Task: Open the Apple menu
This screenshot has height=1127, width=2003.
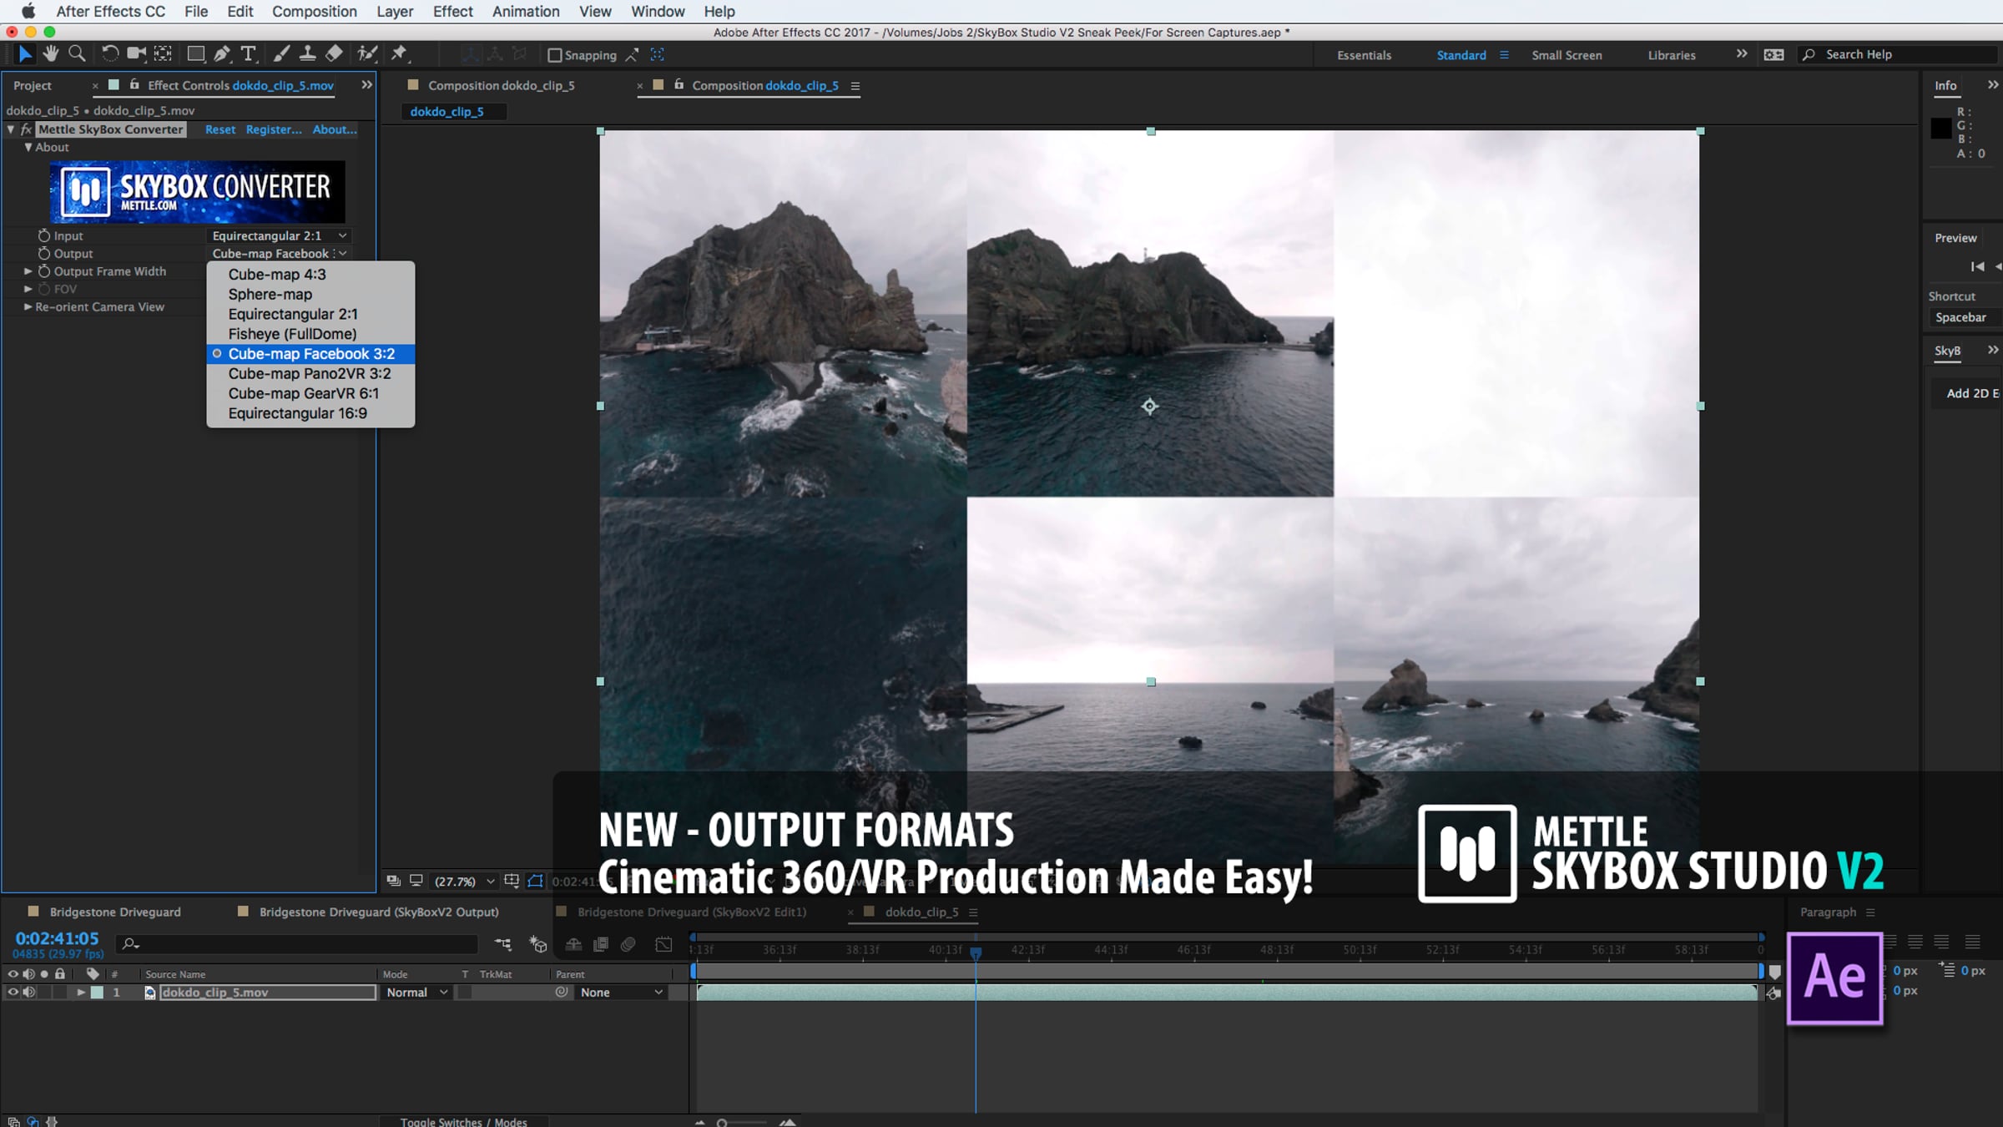Action: pyautogui.click(x=28, y=11)
